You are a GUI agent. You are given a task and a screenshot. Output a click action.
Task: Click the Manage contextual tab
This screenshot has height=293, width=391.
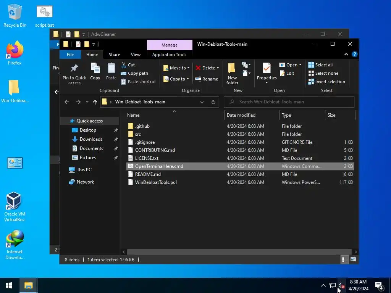click(170, 45)
